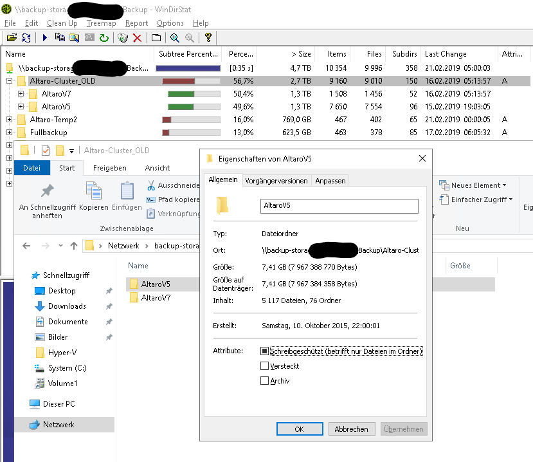Open the Neues Element dropdown

tap(473, 185)
